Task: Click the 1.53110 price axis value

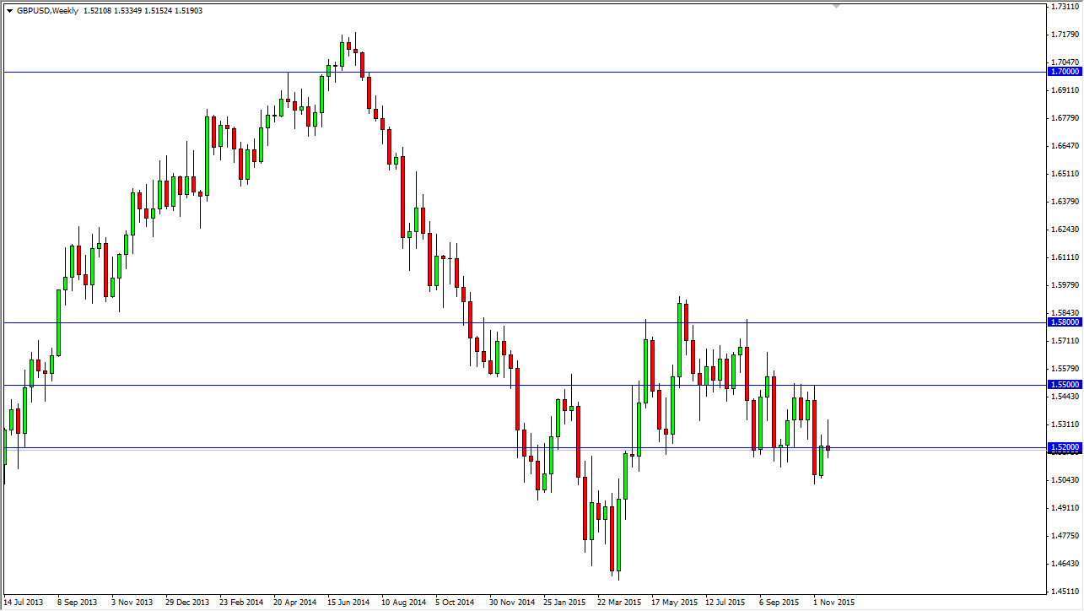Action: click(x=1065, y=424)
